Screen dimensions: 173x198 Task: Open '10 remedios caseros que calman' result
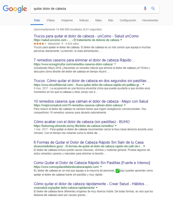coord(91,101)
